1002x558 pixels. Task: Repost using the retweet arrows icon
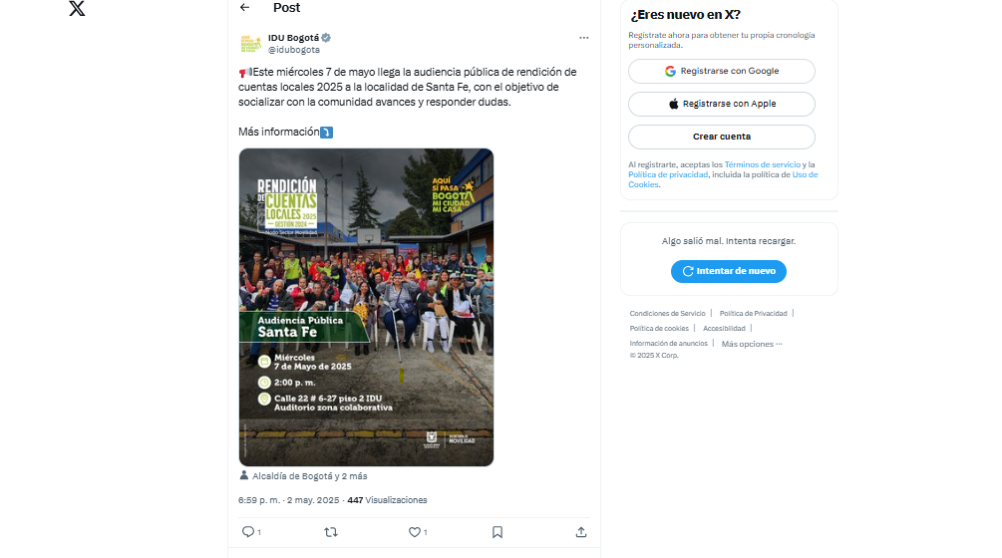click(x=331, y=532)
